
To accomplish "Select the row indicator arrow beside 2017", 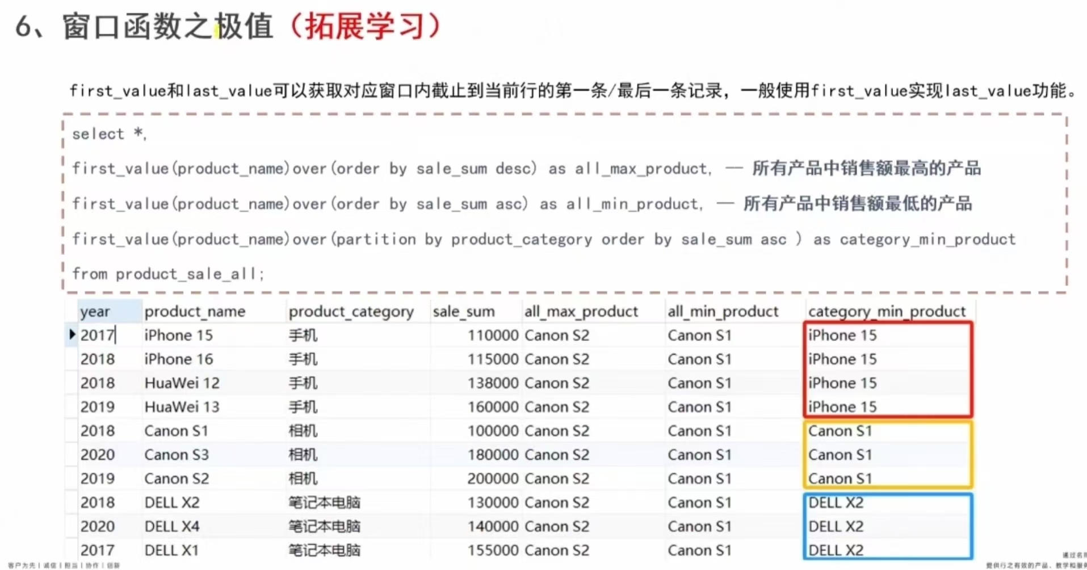I will pyautogui.click(x=72, y=335).
